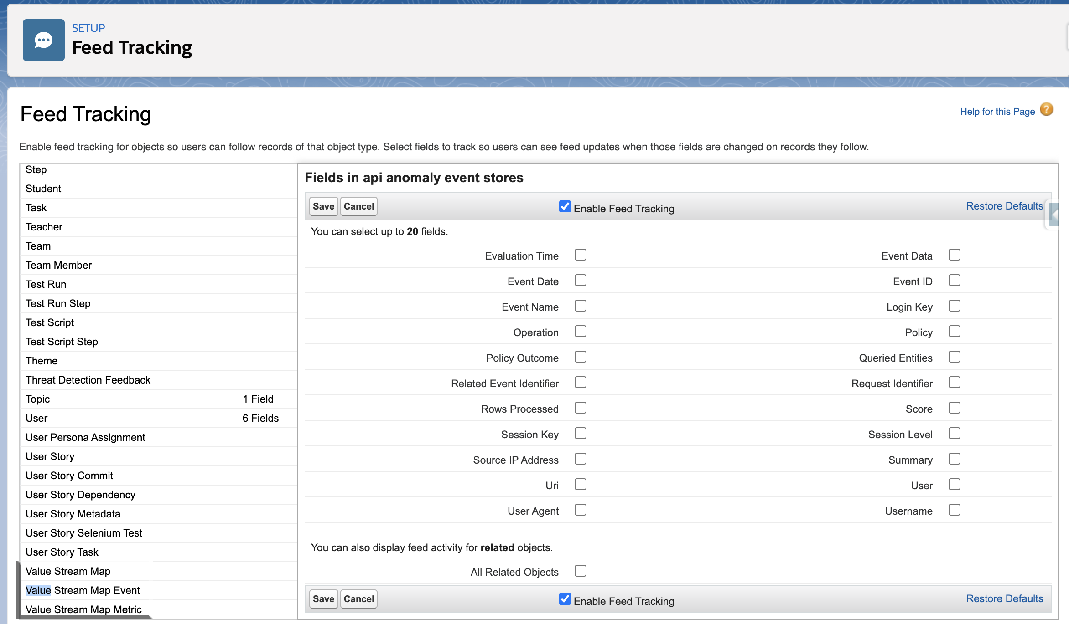Click the top Restore Defaults link
1069x624 pixels.
[1004, 206]
